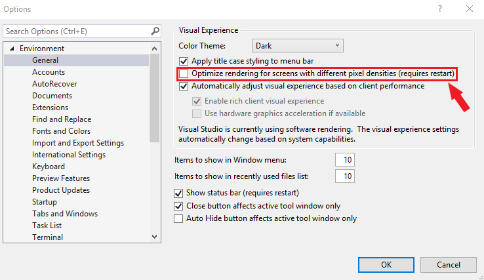Select Fonts and Colors in tree
This screenshot has height=280, width=484.
[61, 131]
